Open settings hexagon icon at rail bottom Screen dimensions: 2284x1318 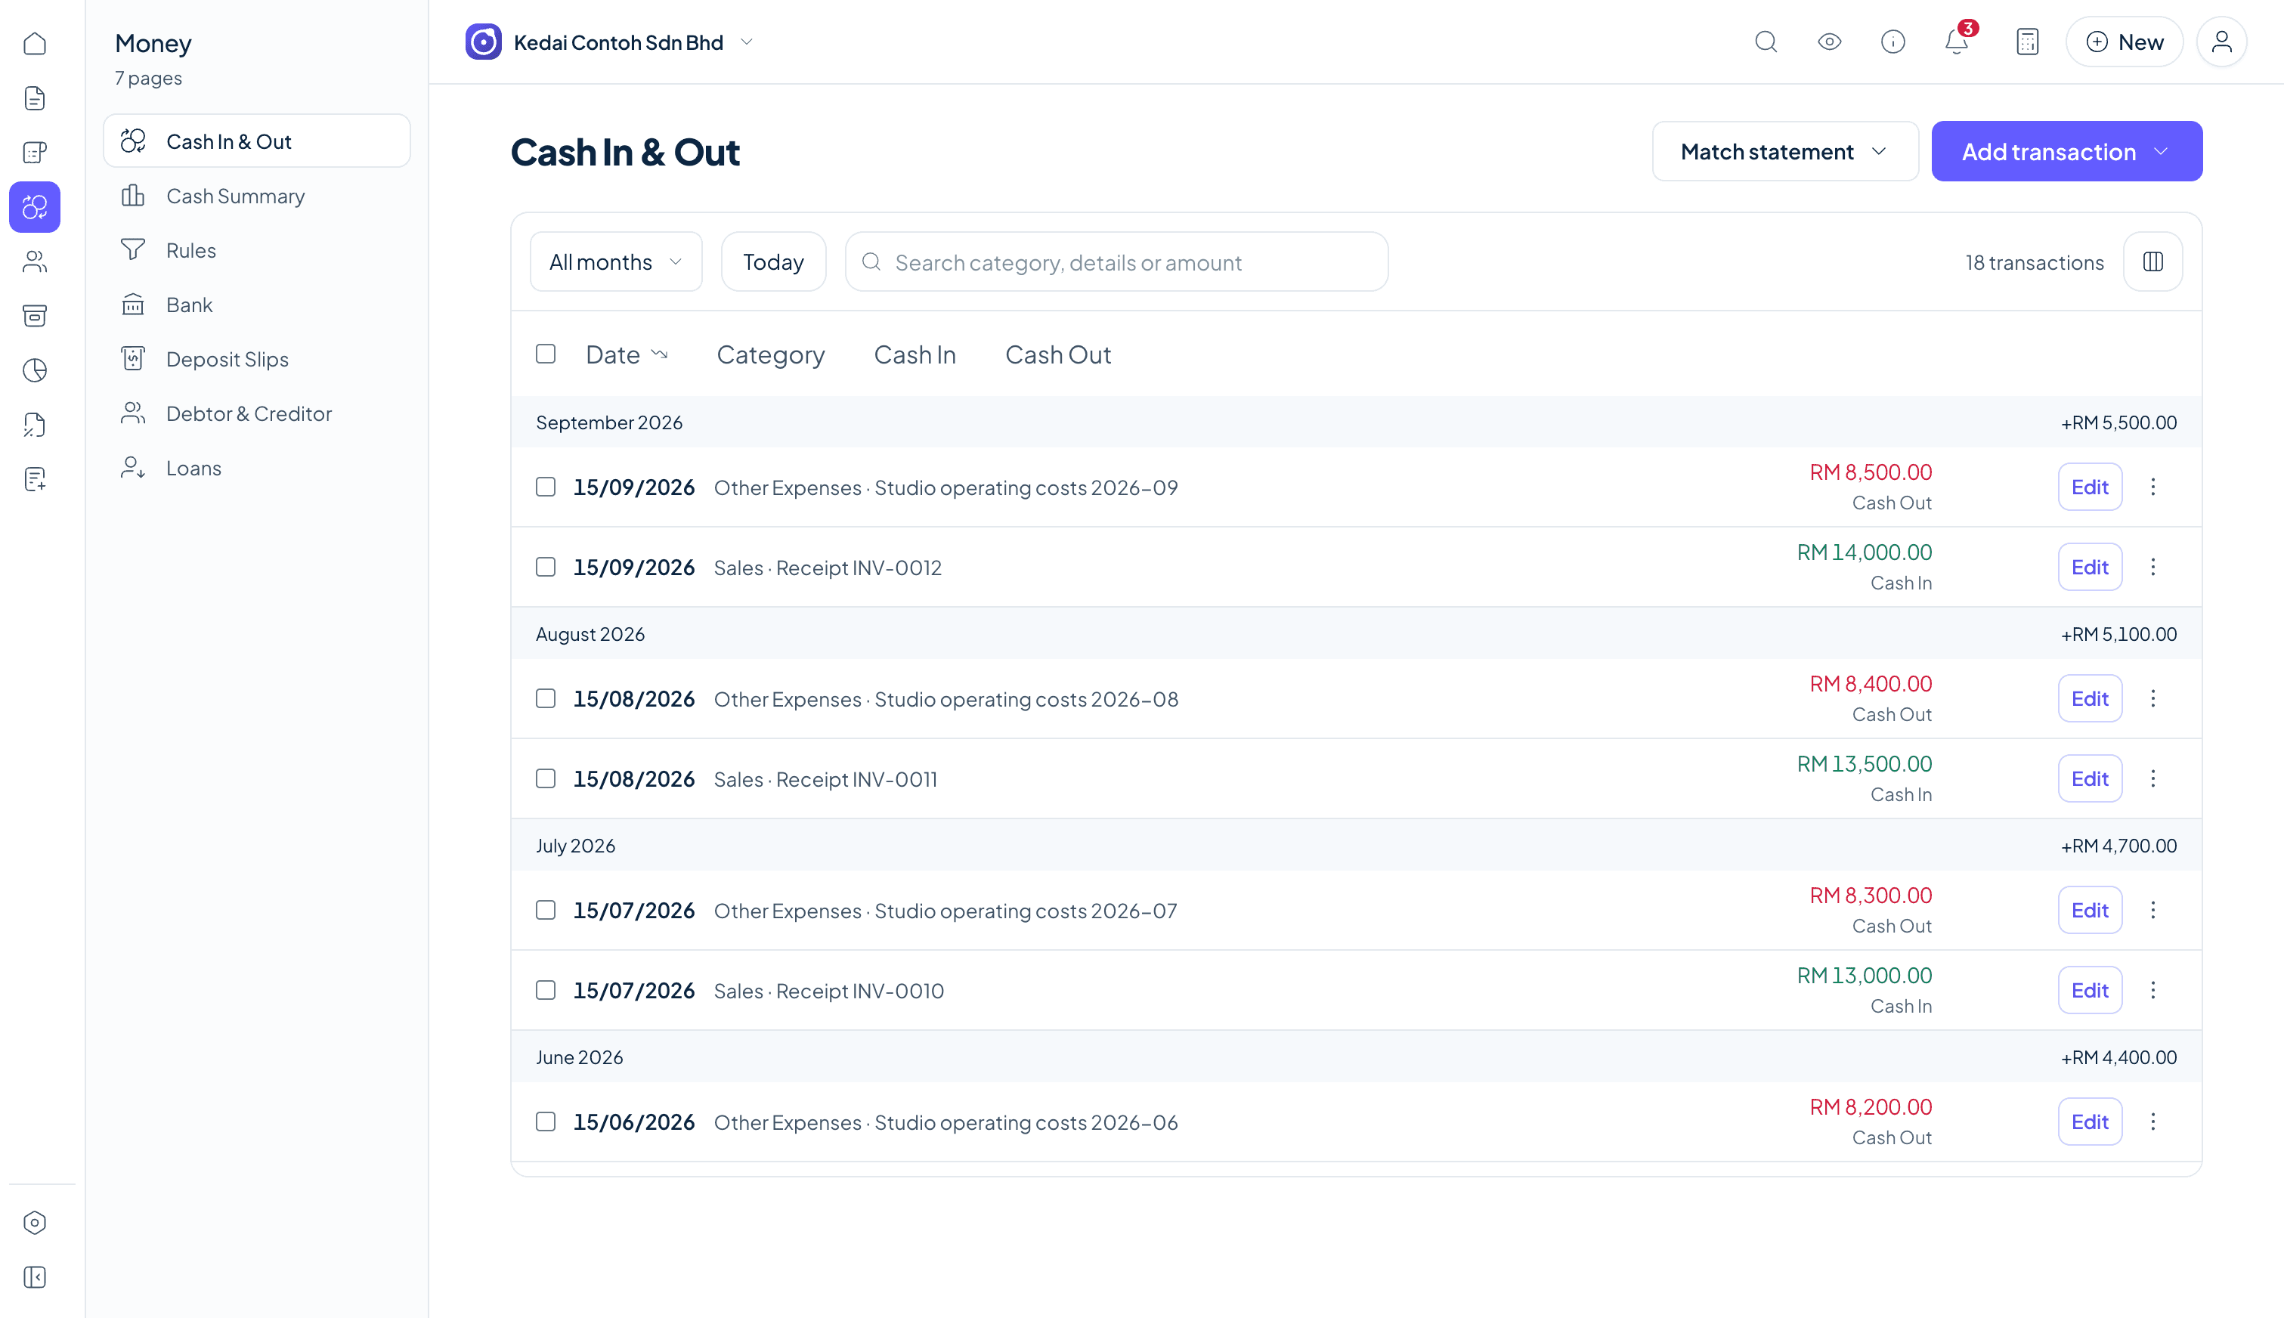coord(35,1223)
